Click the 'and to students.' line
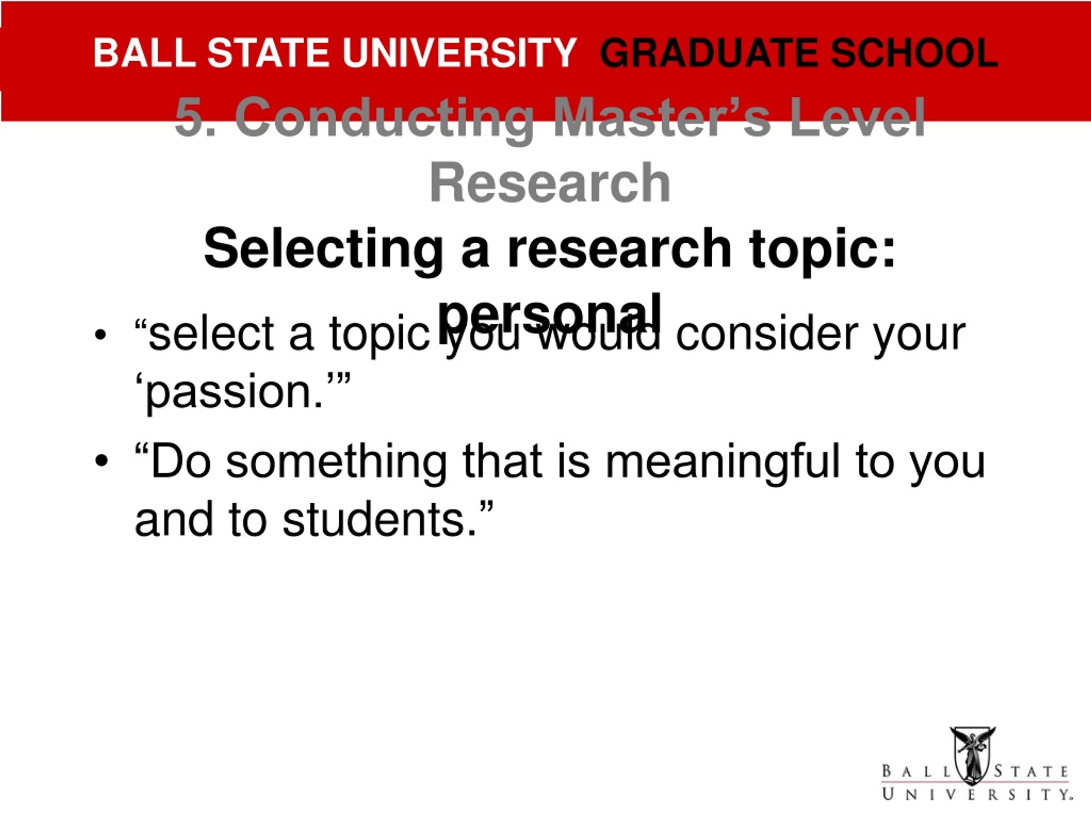 [x=314, y=520]
